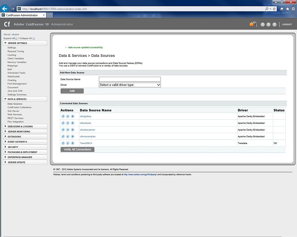Click Collapse All in the sidebar
Viewport: 297px width, 237px height.
(27, 39)
